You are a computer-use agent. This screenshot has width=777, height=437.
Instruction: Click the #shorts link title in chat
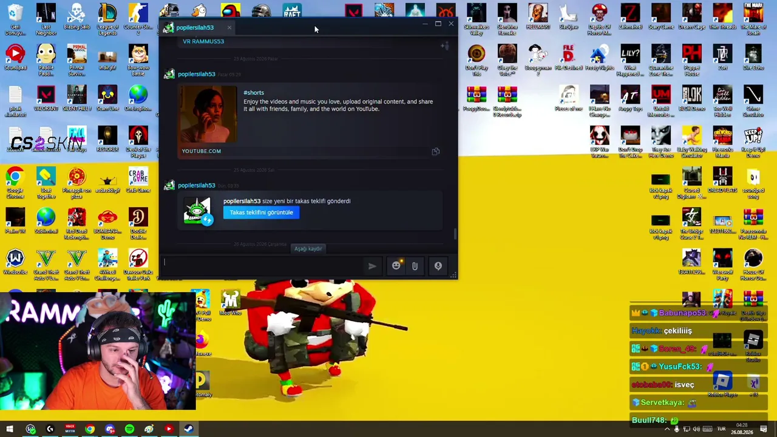pyautogui.click(x=254, y=93)
